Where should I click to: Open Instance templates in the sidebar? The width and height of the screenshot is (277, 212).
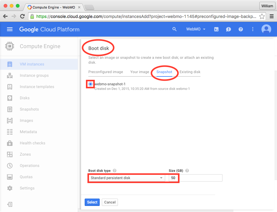pos(39,87)
